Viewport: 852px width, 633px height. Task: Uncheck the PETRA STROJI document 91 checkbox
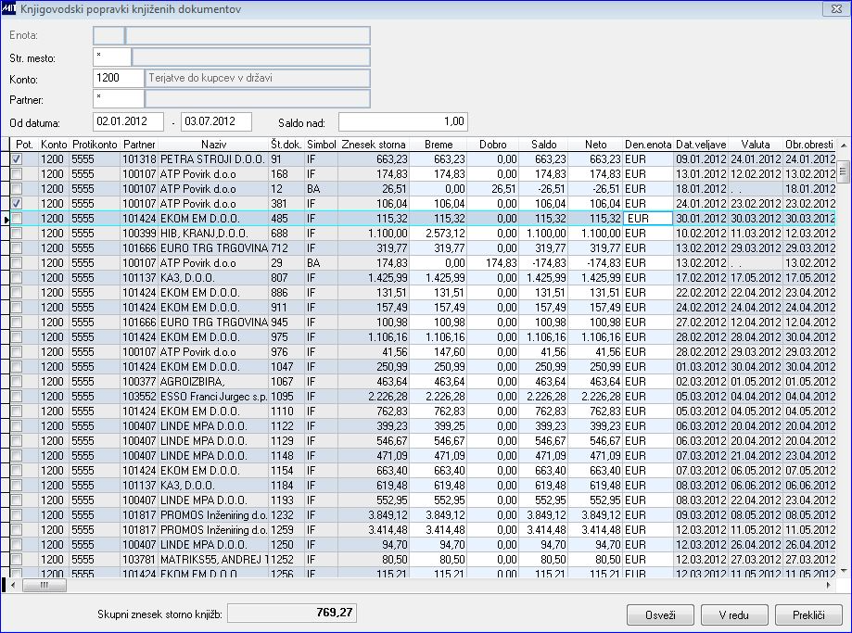(19, 159)
